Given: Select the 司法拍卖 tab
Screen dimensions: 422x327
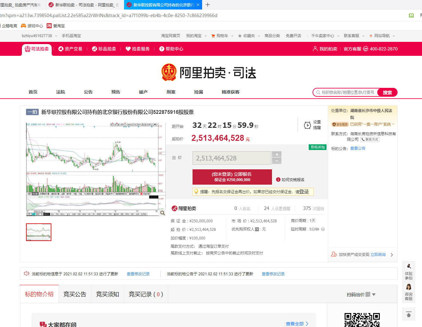Looking at the screenshot, I should coord(37,49).
